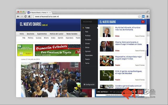Click Pasión tag under Mayweather article

pyautogui.click(x=118, y=65)
